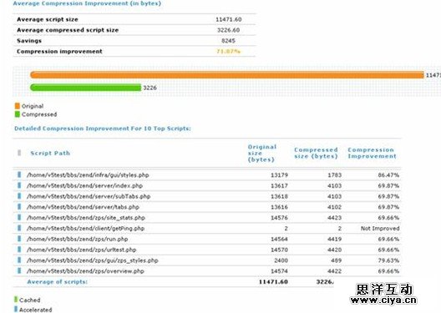This screenshot has height=313, width=441.
Task: Click the green Compressed legend swatch
Action: coord(18,114)
